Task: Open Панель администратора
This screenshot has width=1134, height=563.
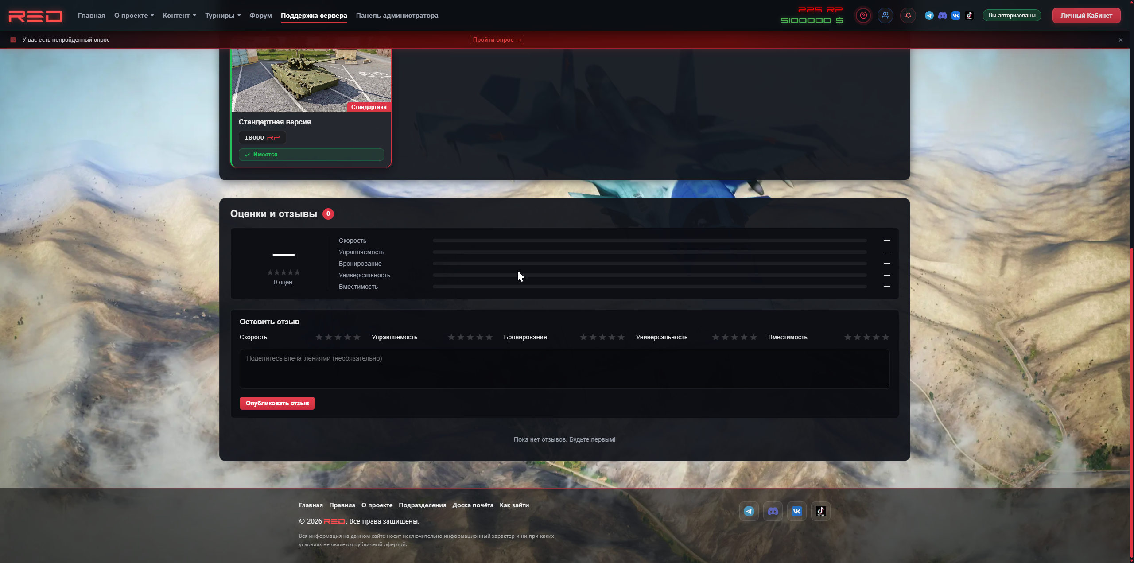Action: click(x=397, y=16)
